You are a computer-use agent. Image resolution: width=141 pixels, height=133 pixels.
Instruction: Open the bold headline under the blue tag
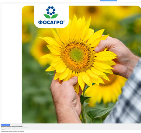(12, 127)
